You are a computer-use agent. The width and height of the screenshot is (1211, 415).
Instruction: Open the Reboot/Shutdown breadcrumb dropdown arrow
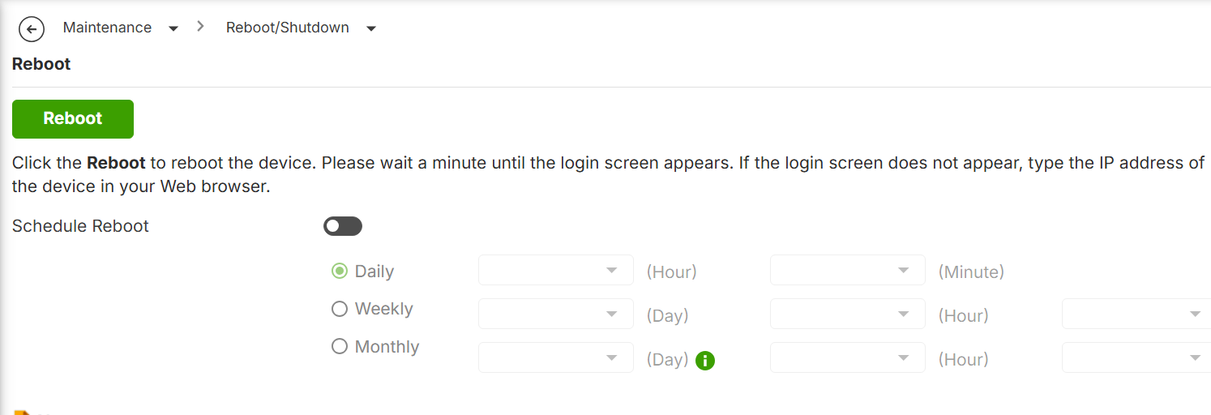[x=371, y=28]
